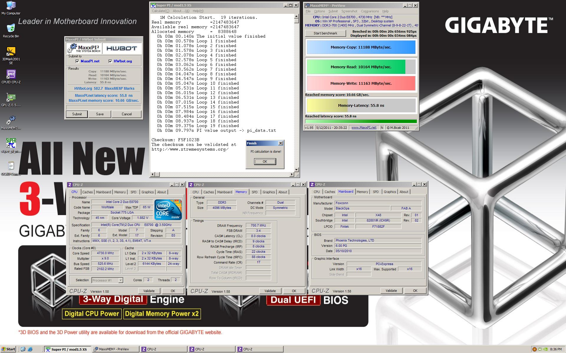Switch to About tab in Memory CPU-Z window
Image resolution: width=566 pixels, height=353 pixels.
pyautogui.click(x=283, y=192)
